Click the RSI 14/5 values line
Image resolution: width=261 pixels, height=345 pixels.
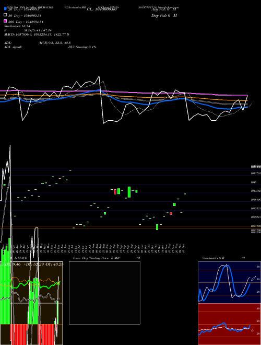(x=28, y=30)
